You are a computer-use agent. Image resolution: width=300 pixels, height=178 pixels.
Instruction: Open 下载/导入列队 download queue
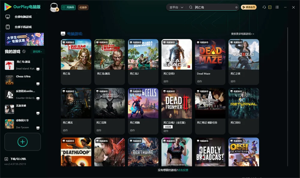tap(16, 159)
